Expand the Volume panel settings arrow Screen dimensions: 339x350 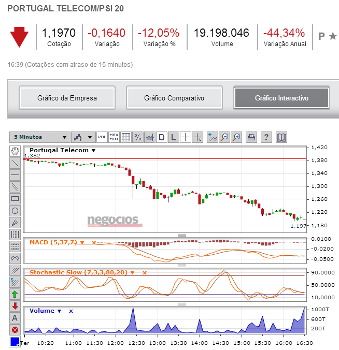click(59, 311)
